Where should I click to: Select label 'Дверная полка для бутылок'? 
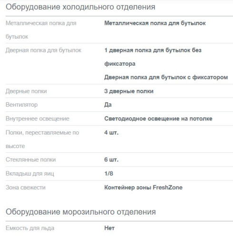pos(43,50)
